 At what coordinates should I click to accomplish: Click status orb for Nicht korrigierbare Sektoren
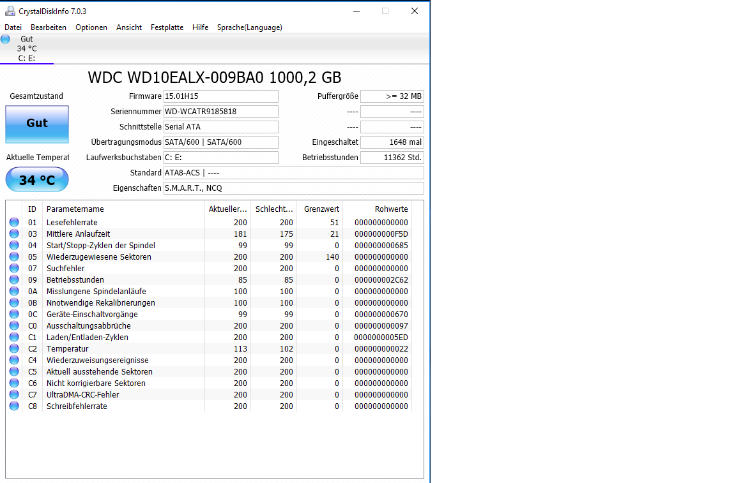(x=14, y=383)
